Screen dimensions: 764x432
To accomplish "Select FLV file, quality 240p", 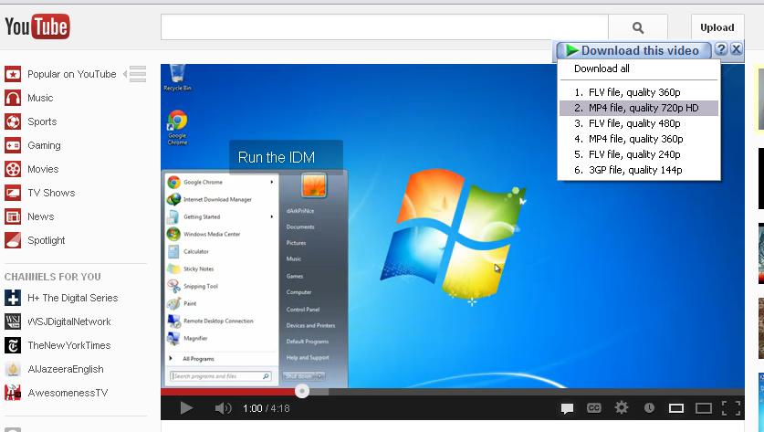I will [639, 154].
